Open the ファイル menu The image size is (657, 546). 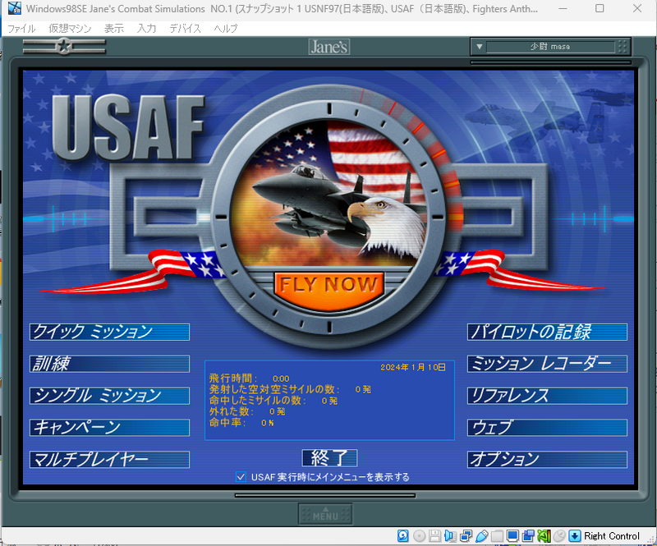pos(21,29)
